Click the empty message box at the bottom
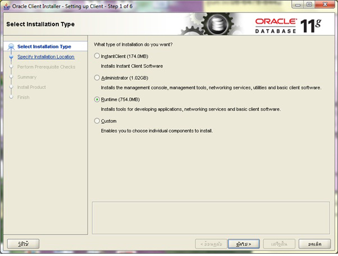 (x=211, y=218)
